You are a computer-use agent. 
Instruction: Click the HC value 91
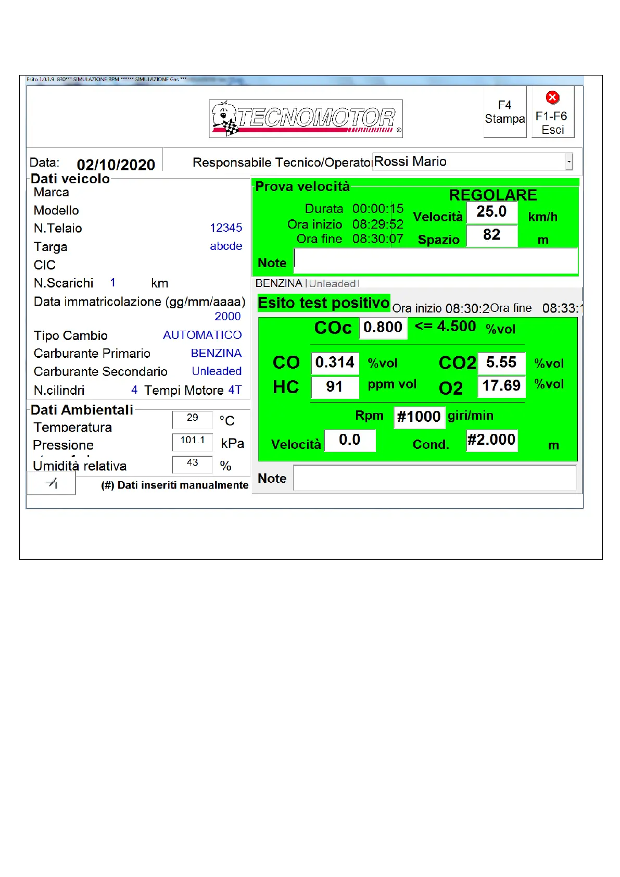click(335, 387)
